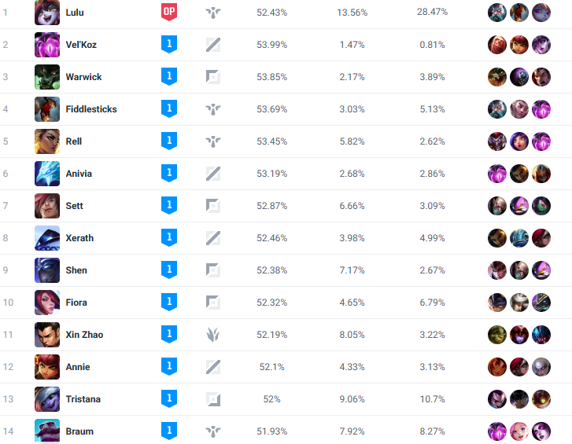This screenshot has width=572, height=444.
Task: Click Lulu's support role icon
Action: (213, 13)
